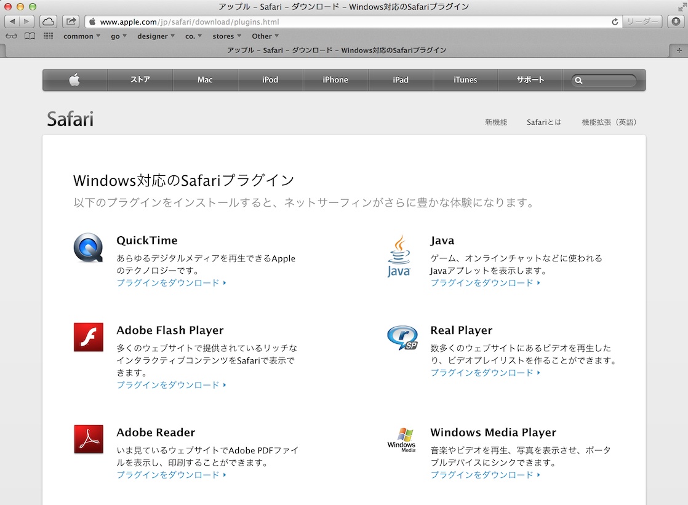Show Top Sites grid icon
688x505 pixels.
(48, 36)
